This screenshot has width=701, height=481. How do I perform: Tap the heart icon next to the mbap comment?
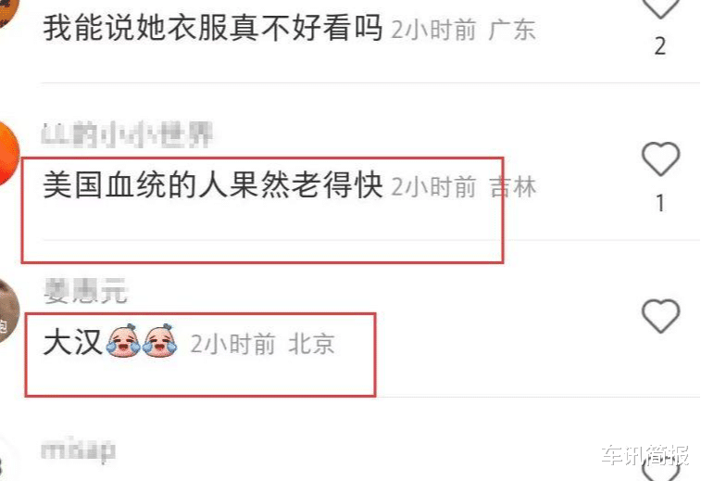coord(660,471)
